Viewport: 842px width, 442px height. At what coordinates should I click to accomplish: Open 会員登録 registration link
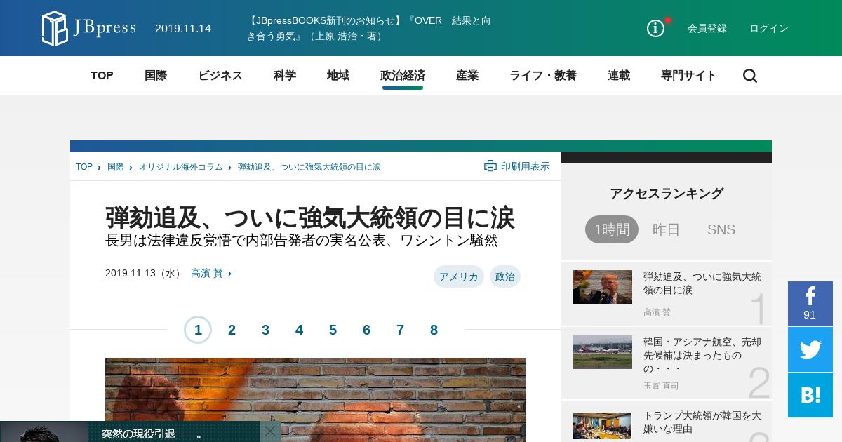707,28
